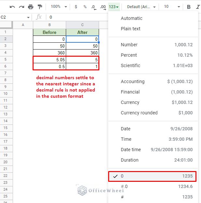Apply Format as percent icon
The height and width of the screenshot is (203, 201).
point(85,7)
